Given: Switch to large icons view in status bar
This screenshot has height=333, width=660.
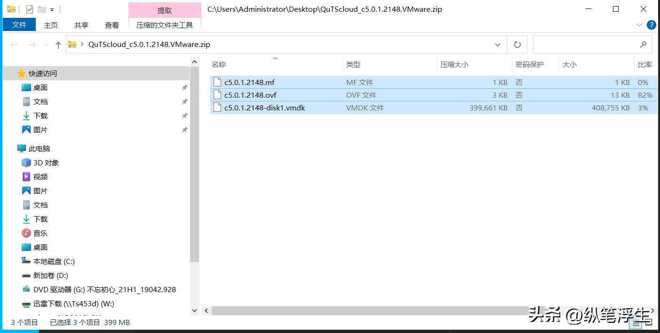Looking at the screenshot, I should coord(649,323).
